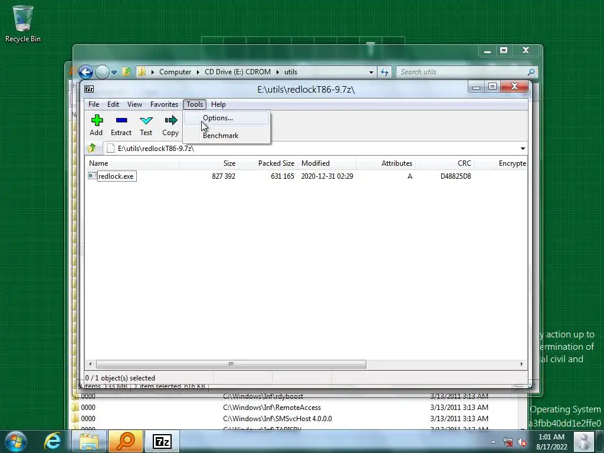Screen dimensions: 604x453
Task: Click the Copy toolbar icon
Action: click(x=170, y=120)
